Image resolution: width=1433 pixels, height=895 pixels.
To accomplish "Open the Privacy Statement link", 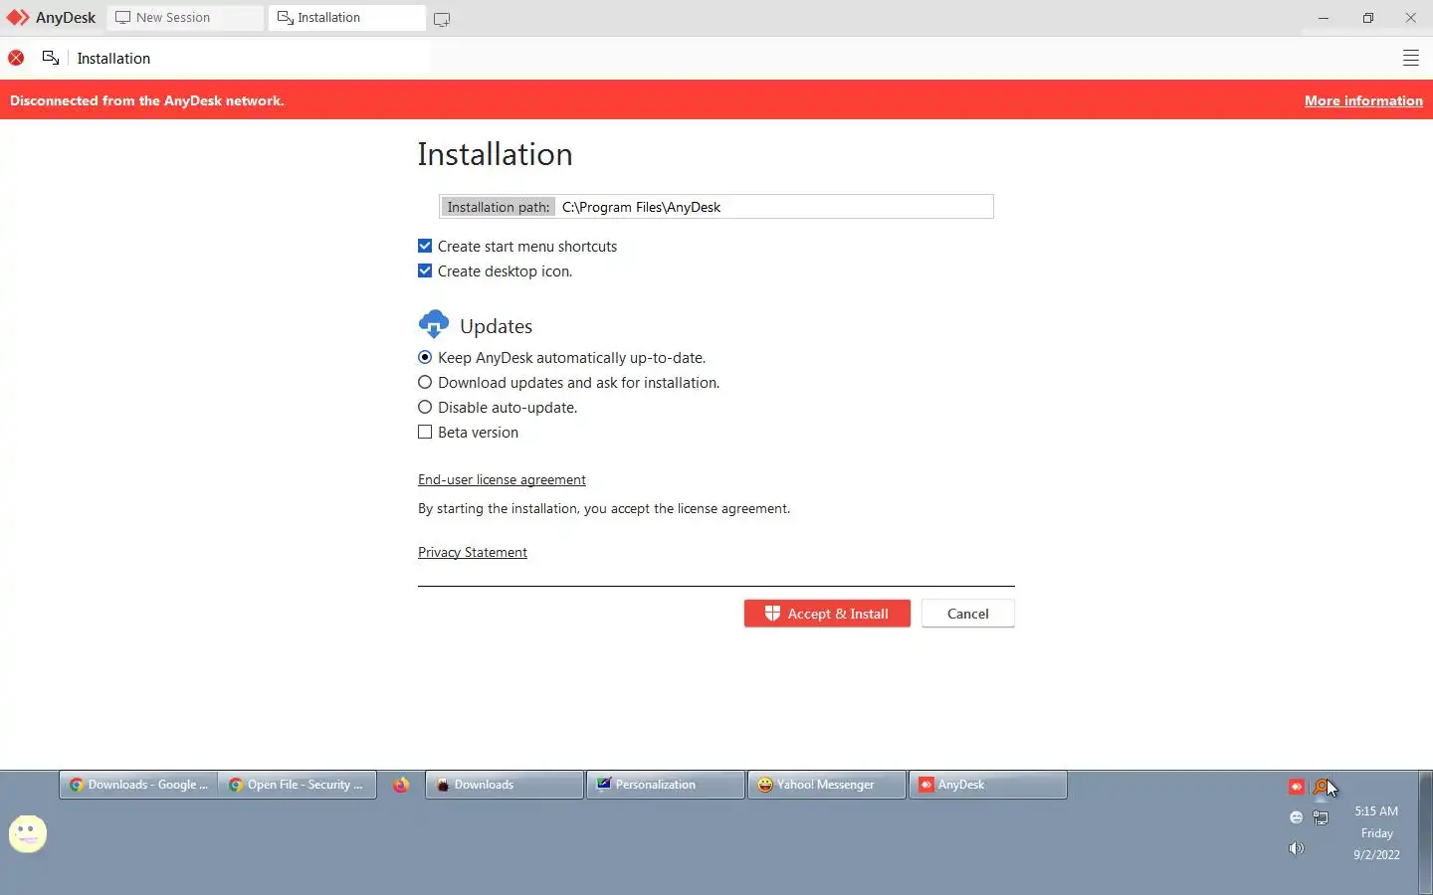I will pyautogui.click(x=473, y=552).
